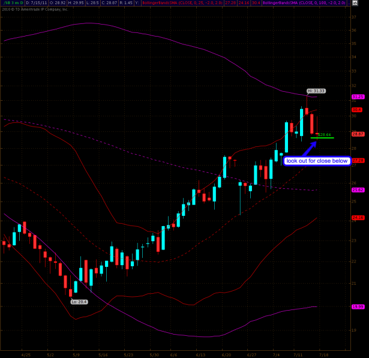Click the 19.96 magenta price axis label
This screenshot has height=358, width=369.
coord(358,306)
